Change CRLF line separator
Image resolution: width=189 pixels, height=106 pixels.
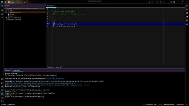[x=156, y=105]
